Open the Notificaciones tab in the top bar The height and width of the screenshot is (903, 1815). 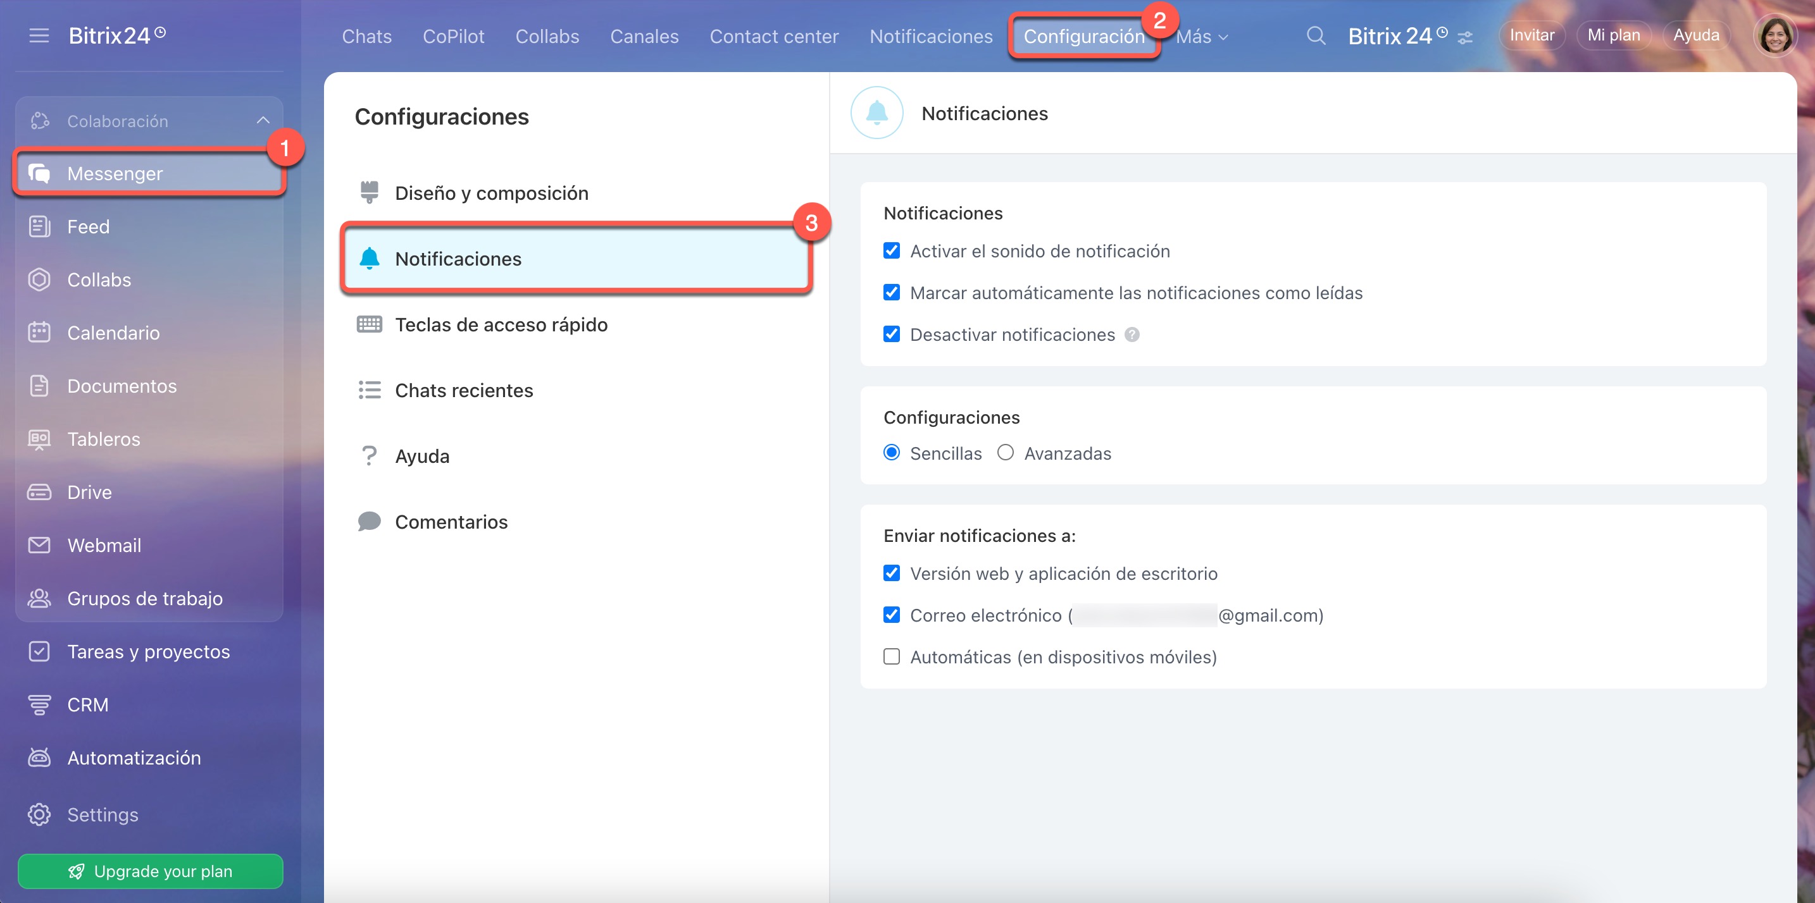click(x=931, y=37)
